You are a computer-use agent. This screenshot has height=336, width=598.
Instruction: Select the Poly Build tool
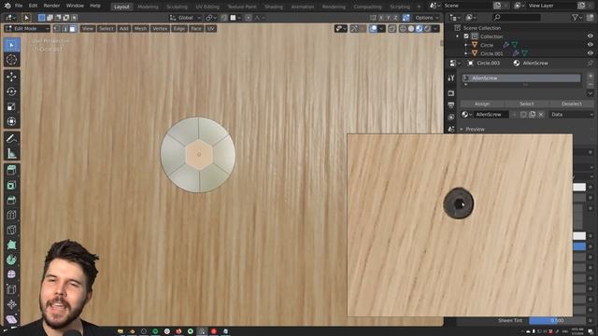11,245
